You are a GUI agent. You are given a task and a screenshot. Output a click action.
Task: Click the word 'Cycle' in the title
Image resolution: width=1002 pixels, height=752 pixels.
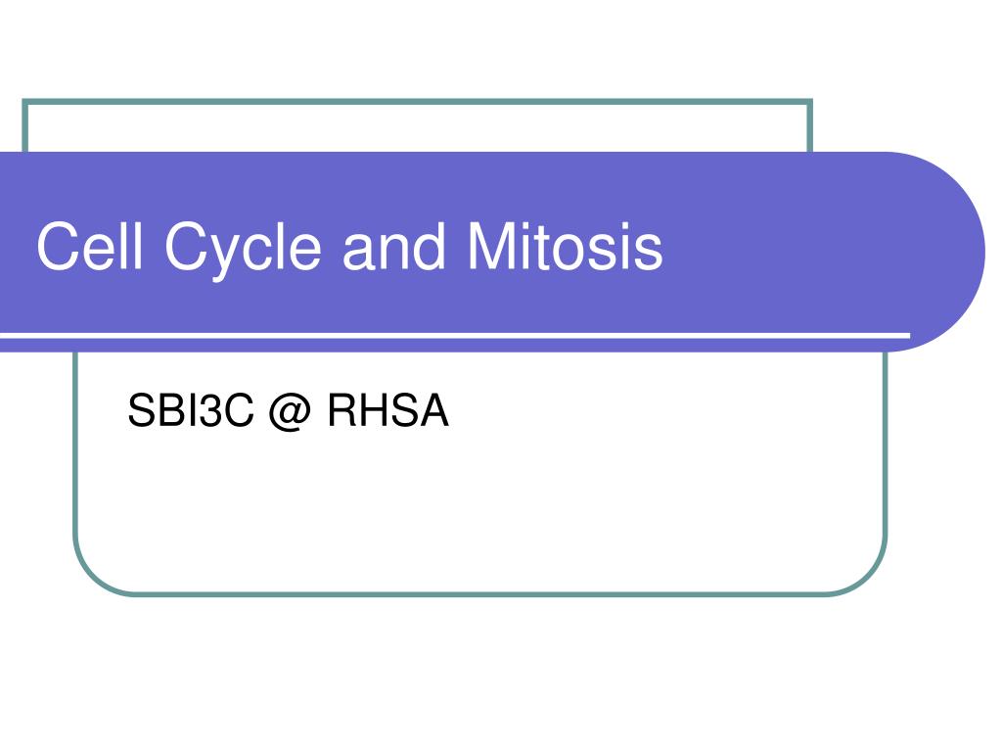[x=243, y=251]
